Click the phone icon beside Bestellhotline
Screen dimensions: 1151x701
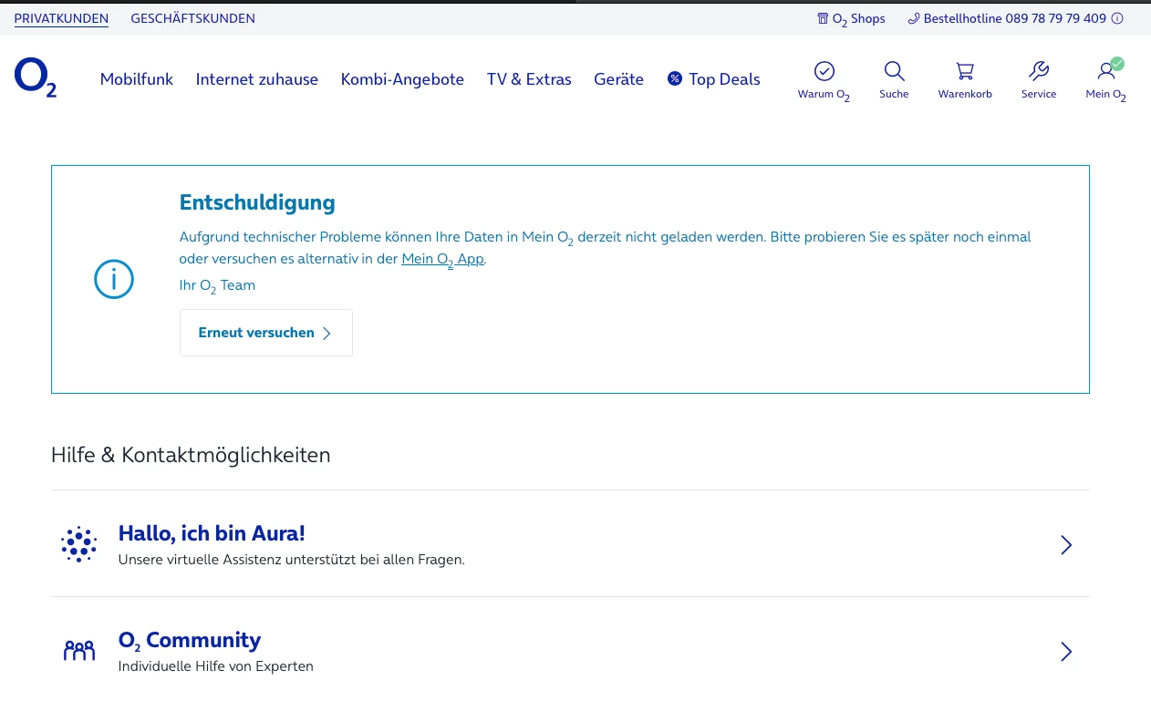pyautogui.click(x=914, y=18)
